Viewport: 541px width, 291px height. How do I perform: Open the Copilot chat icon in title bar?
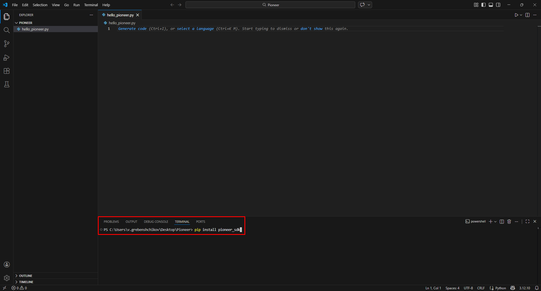(x=363, y=5)
